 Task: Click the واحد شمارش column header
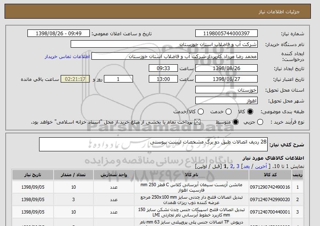(114, 175)
